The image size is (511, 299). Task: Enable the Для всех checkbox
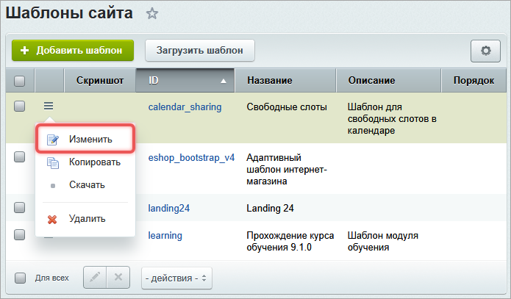point(20,278)
